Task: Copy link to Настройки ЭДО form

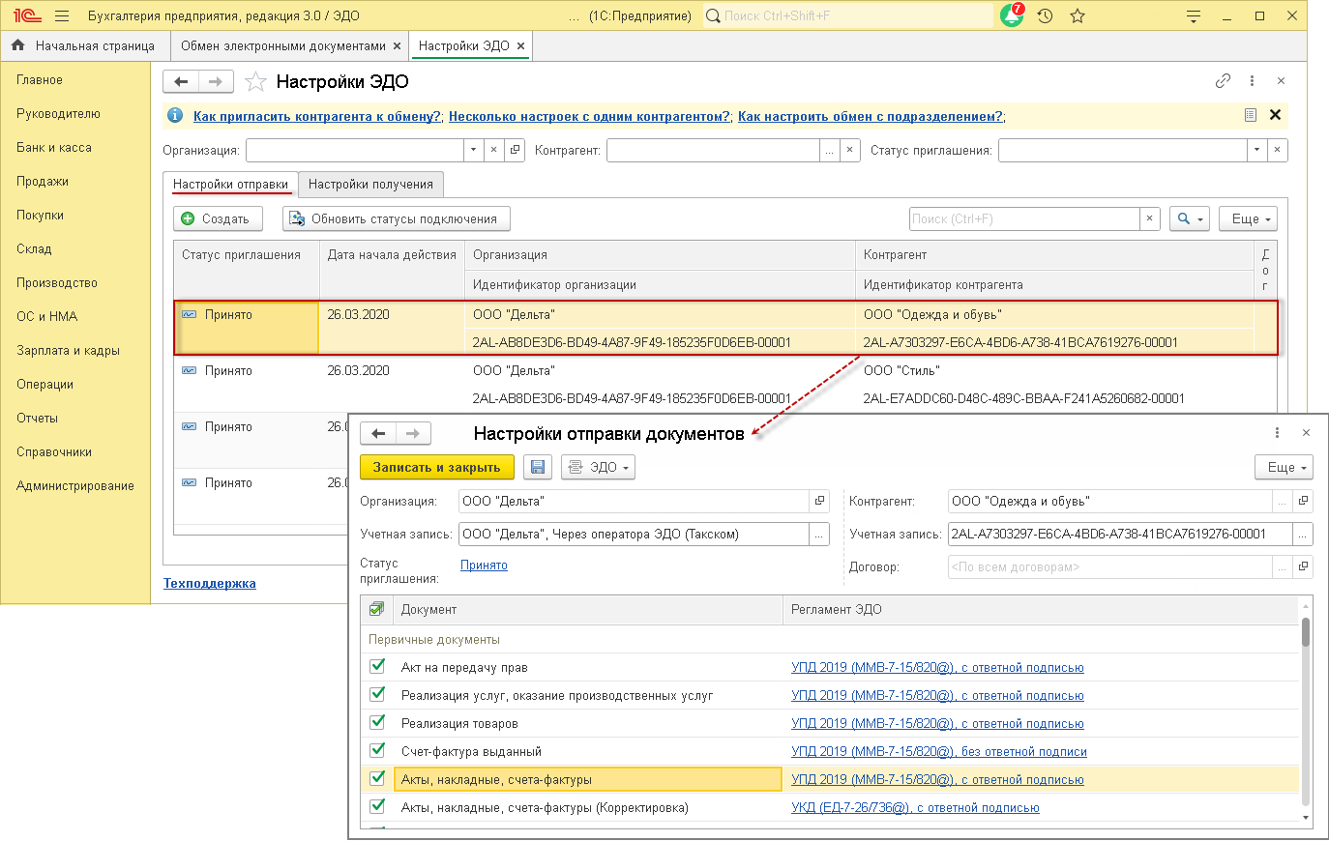Action: click(1223, 81)
